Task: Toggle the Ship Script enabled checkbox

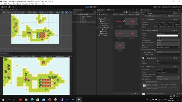Action: coord(146,58)
